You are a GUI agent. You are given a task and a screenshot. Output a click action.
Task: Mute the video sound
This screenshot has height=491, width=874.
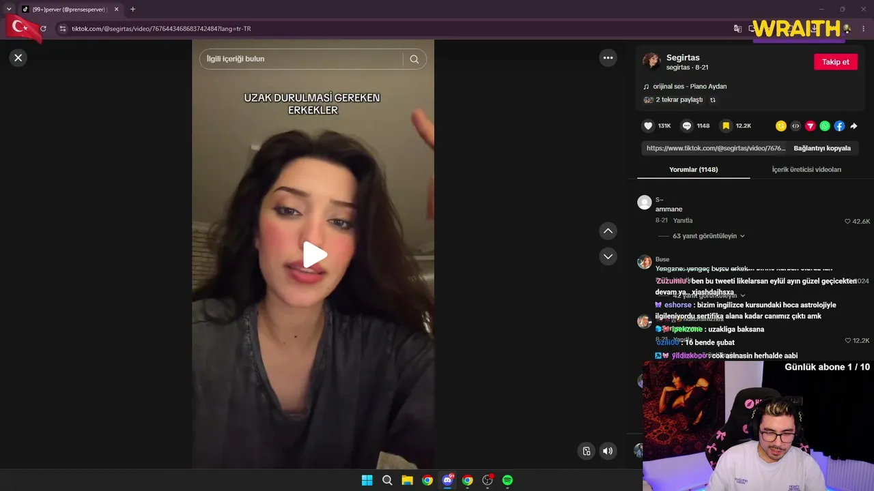click(x=608, y=451)
